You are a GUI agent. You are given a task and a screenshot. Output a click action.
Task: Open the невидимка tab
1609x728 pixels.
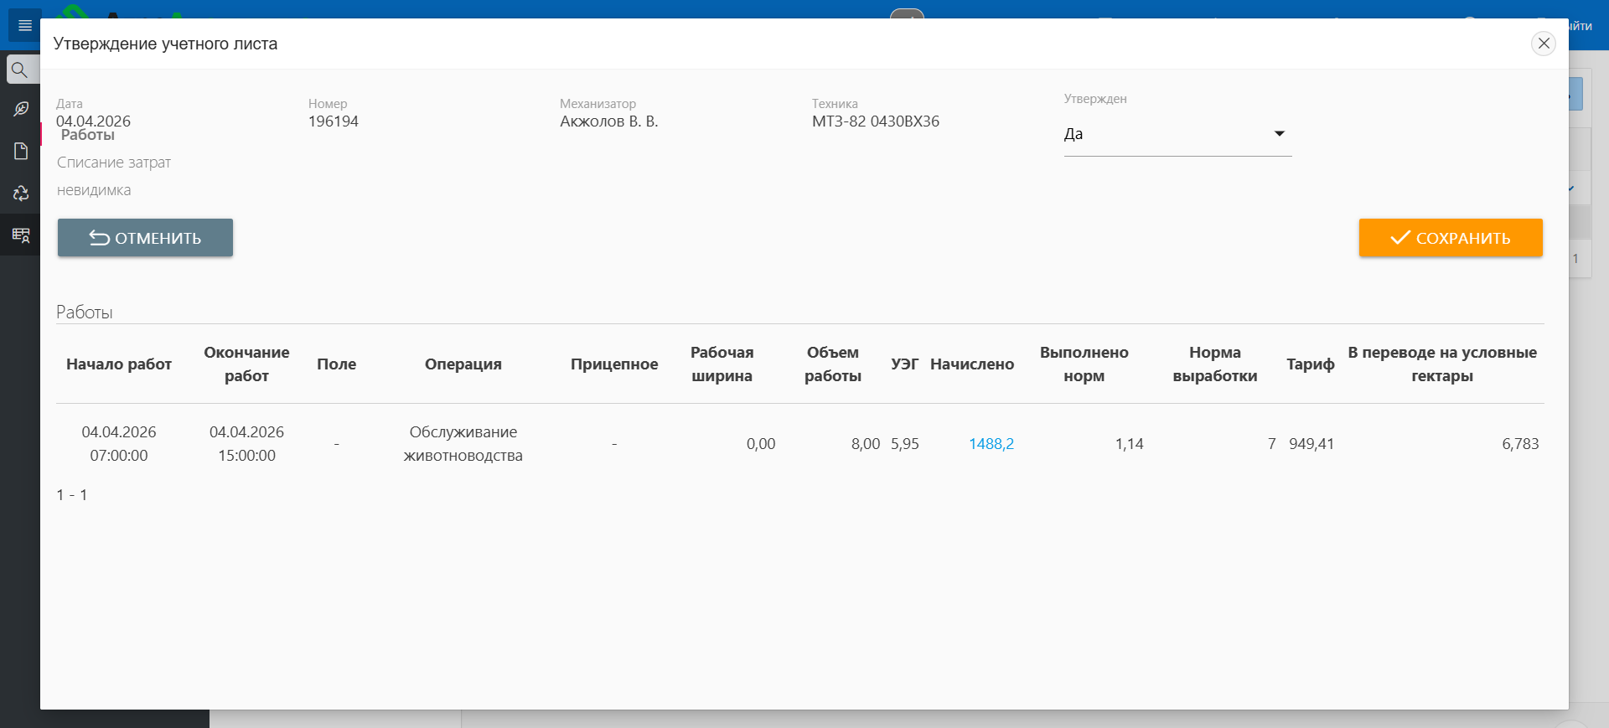pyautogui.click(x=94, y=190)
